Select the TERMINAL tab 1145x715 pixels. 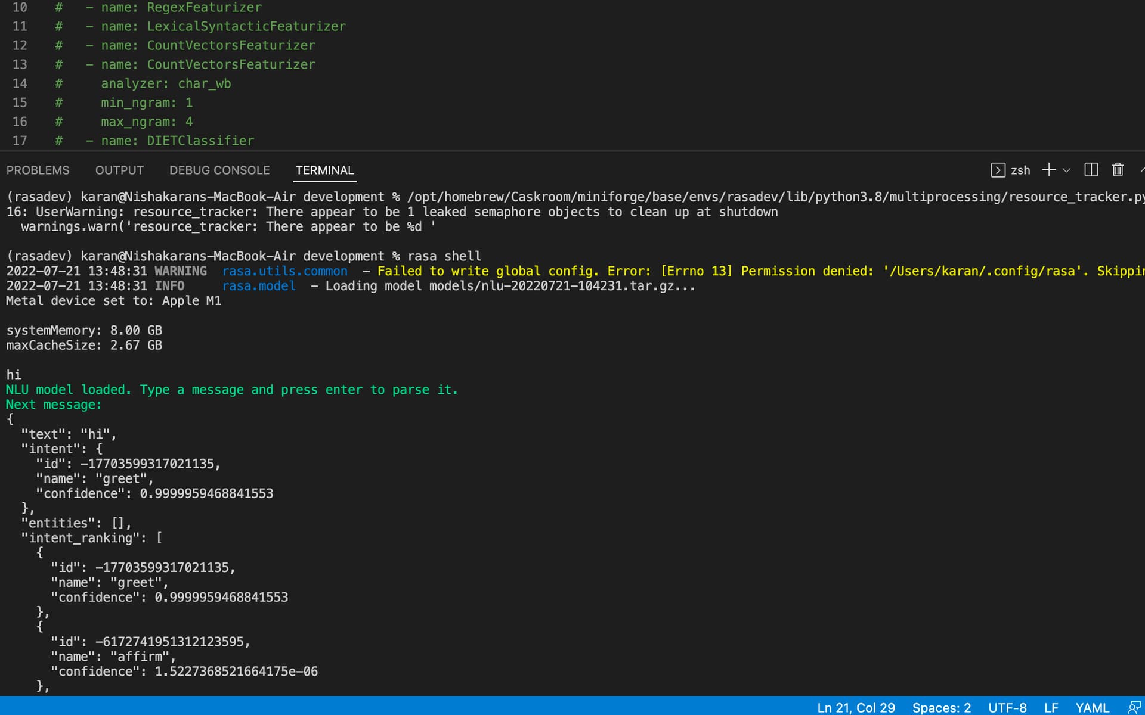pyautogui.click(x=324, y=170)
